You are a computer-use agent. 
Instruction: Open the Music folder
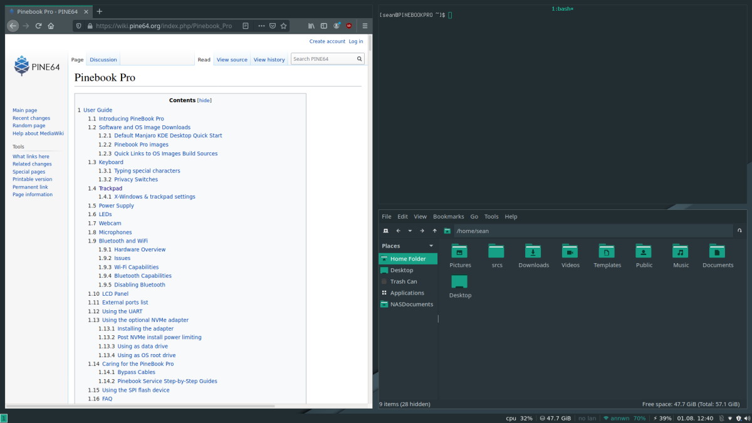click(681, 256)
